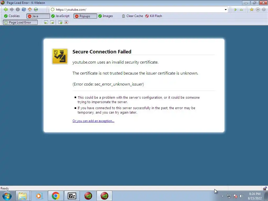Open Action Center flag tray icon
268x201 pixels.
pos(235,196)
